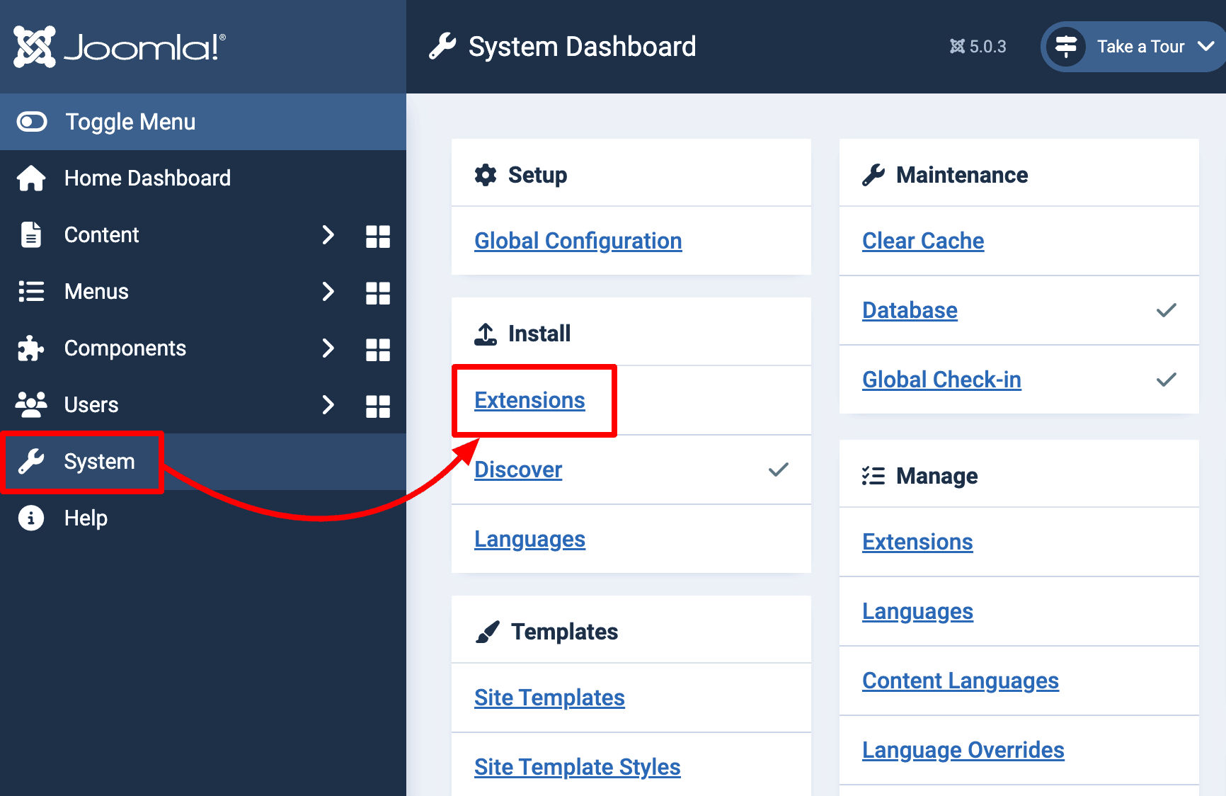Click the Maintenance wrench icon
This screenshot has height=796, width=1226.
coord(874,174)
